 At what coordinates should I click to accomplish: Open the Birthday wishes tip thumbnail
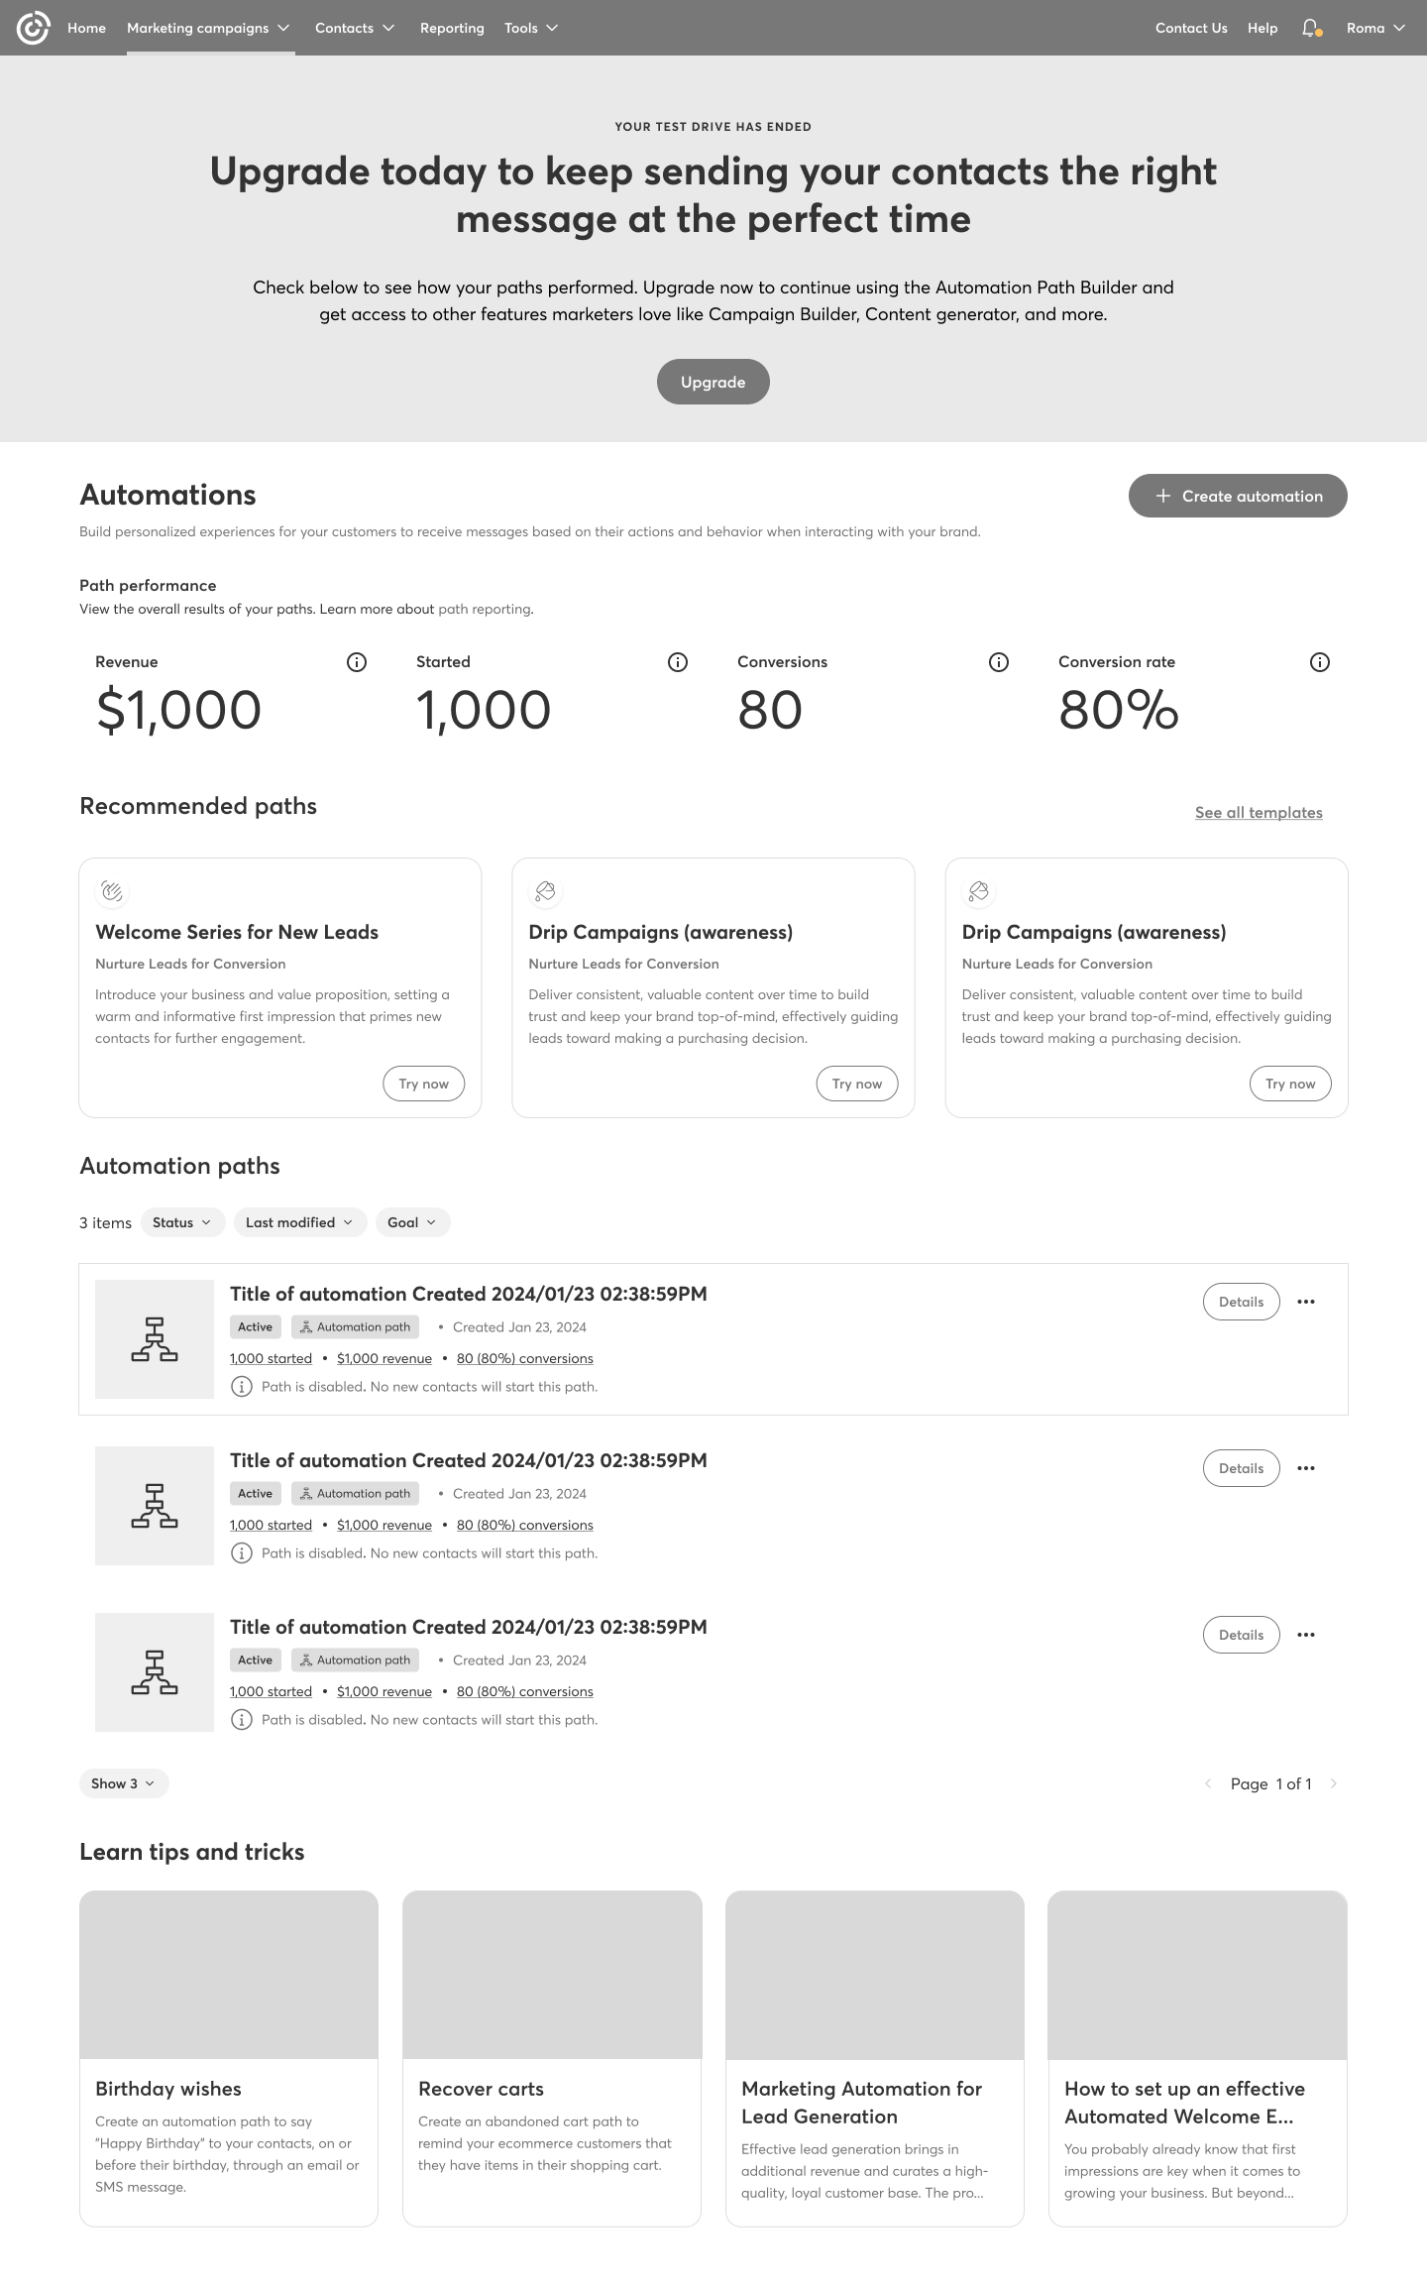tap(229, 1975)
